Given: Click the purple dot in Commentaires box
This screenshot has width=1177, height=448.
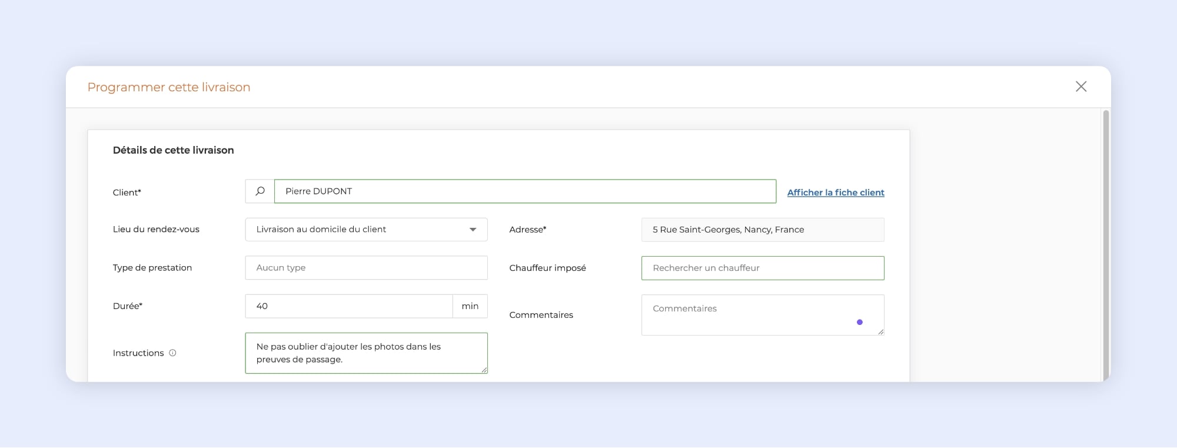Looking at the screenshot, I should [859, 322].
